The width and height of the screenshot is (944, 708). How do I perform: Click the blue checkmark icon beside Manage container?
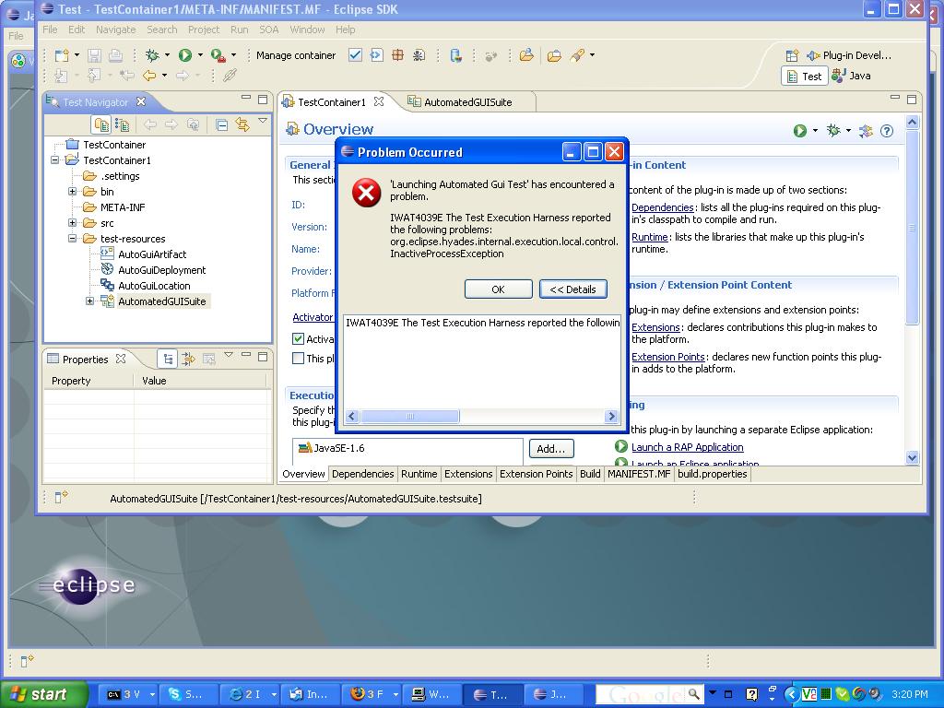pos(355,55)
